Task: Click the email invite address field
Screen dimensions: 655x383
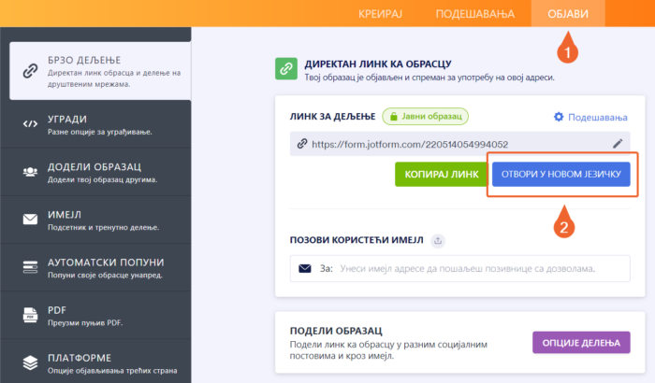Action: point(460,268)
